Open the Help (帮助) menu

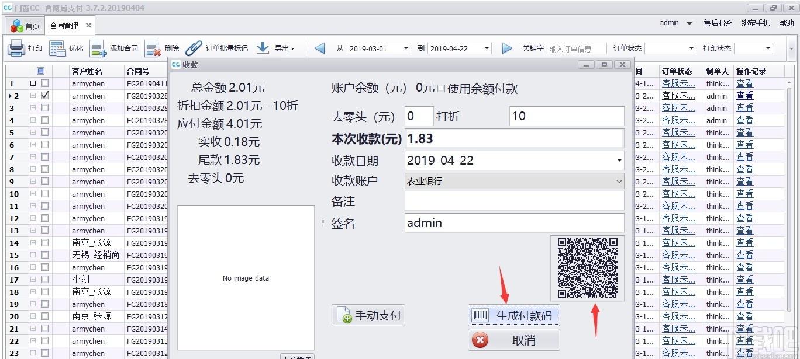tap(787, 23)
